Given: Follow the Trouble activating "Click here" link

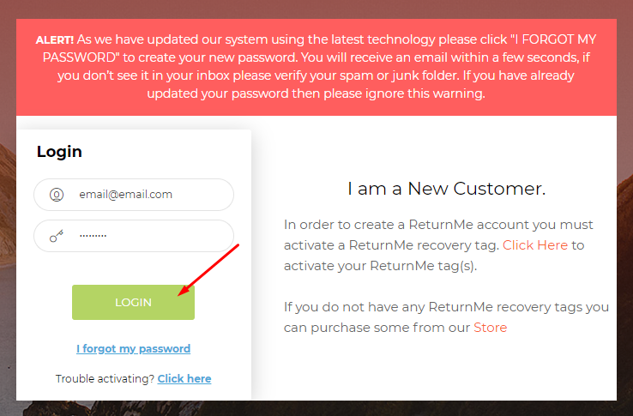Looking at the screenshot, I should coord(184,378).
